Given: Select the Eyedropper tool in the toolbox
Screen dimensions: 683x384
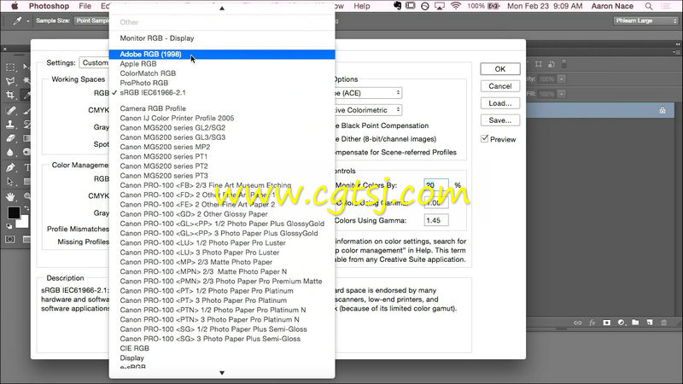Looking at the screenshot, I should (x=26, y=95).
